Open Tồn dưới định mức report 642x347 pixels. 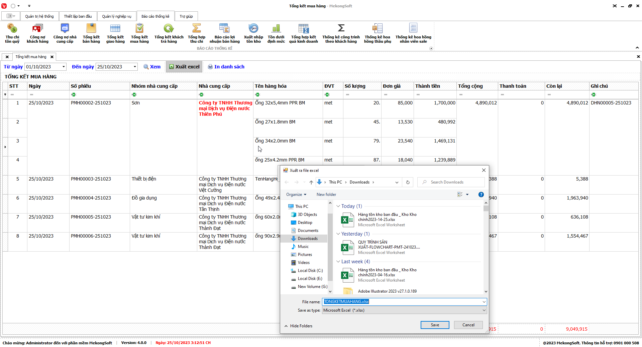point(276,33)
